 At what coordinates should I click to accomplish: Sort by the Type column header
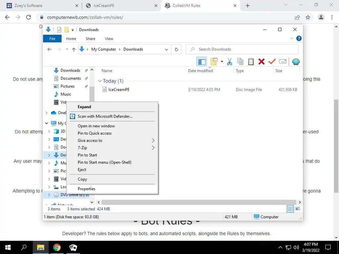click(x=240, y=71)
